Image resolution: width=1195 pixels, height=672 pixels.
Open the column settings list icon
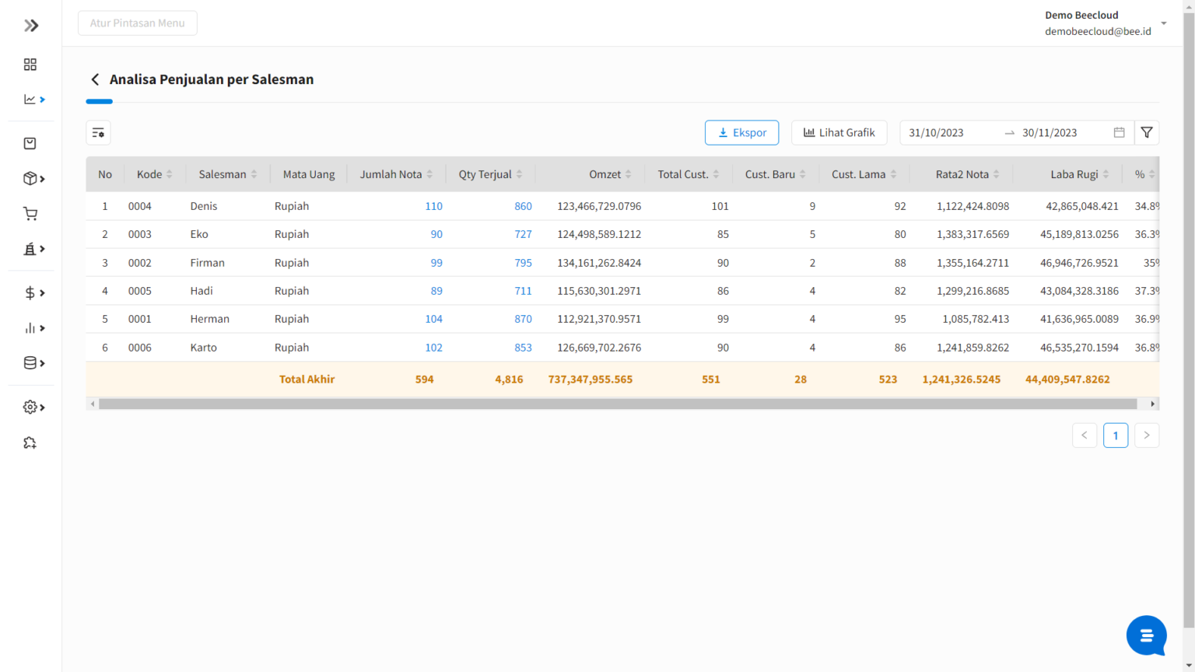[98, 133]
